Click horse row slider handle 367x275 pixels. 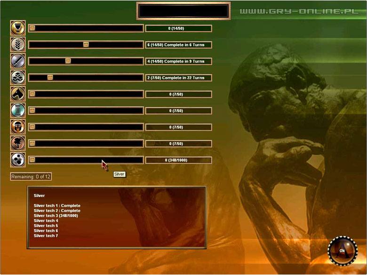click(32, 94)
